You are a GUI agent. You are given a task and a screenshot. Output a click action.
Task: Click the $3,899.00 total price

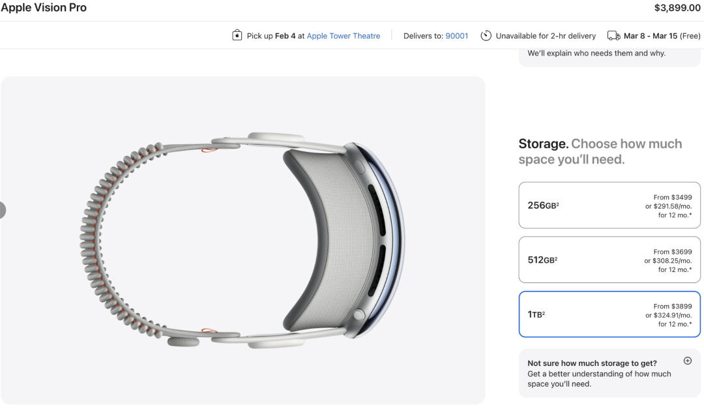click(678, 8)
